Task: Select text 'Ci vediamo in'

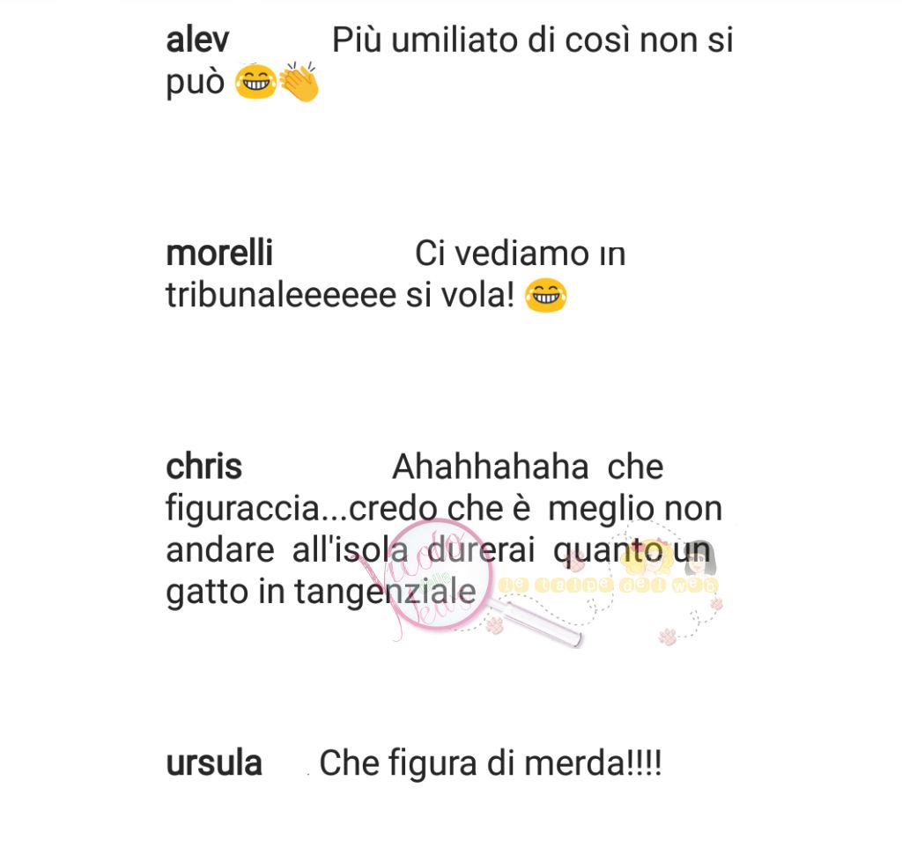Action: point(520,254)
